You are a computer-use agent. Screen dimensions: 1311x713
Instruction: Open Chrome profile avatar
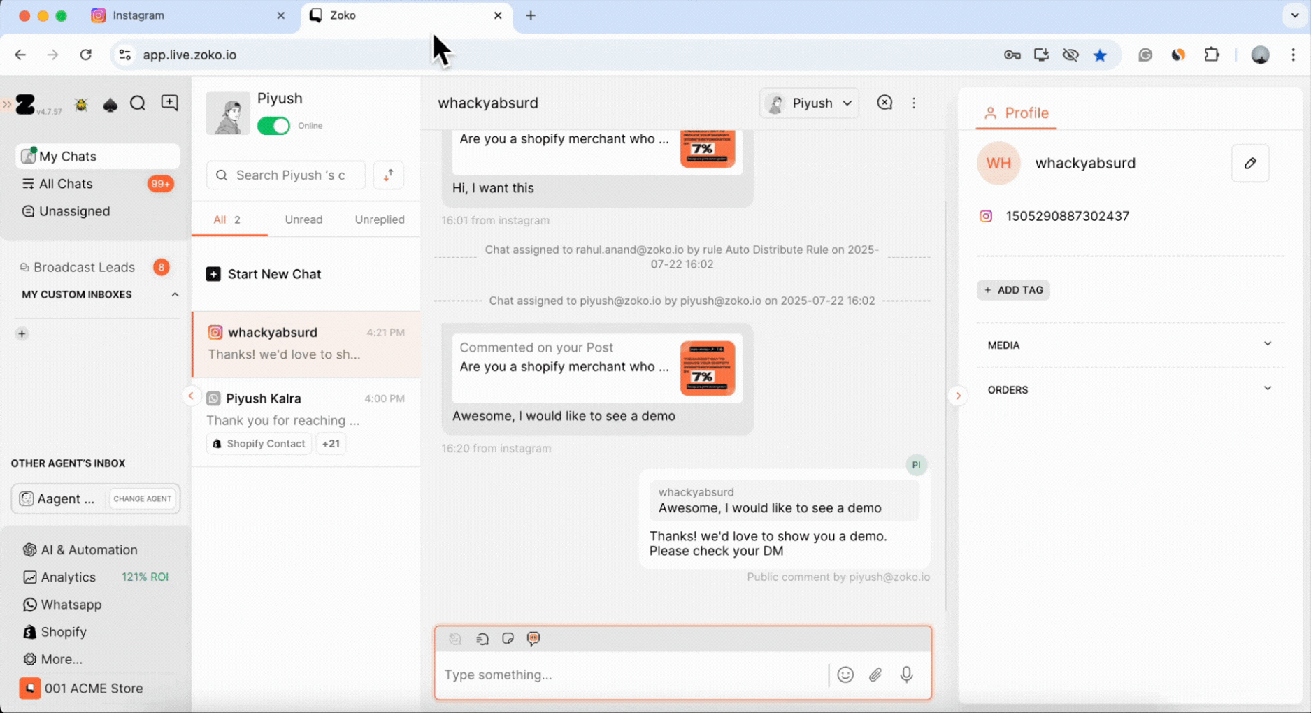point(1260,55)
